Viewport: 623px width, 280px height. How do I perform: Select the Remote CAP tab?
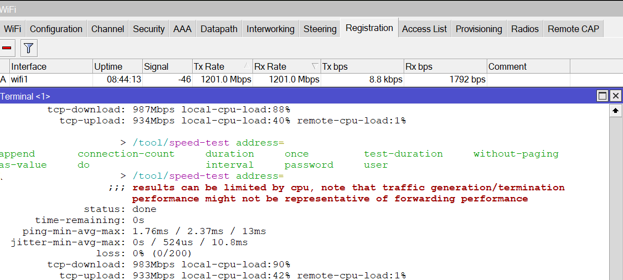(x=573, y=29)
